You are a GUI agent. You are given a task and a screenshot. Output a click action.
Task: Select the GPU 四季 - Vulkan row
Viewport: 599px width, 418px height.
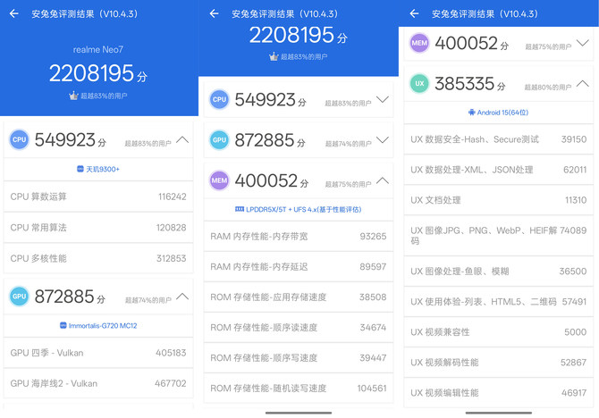(98, 353)
